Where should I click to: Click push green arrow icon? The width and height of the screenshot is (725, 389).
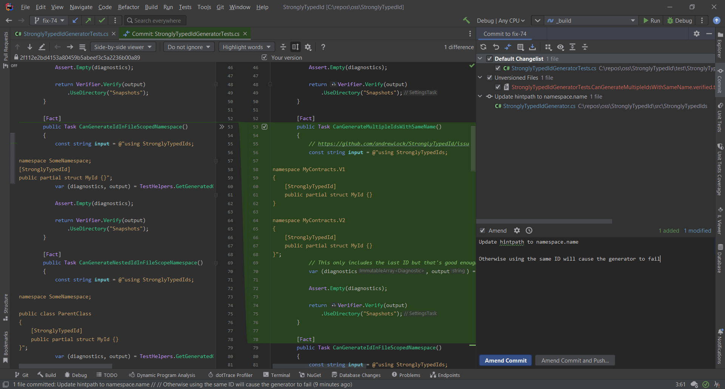(88, 20)
